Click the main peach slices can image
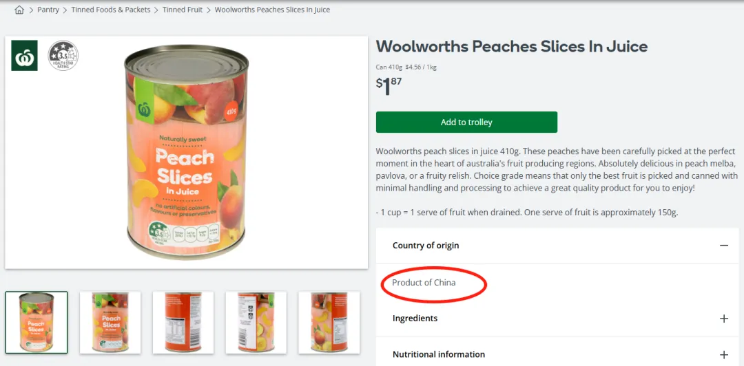The image size is (744, 366). (185, 152)
